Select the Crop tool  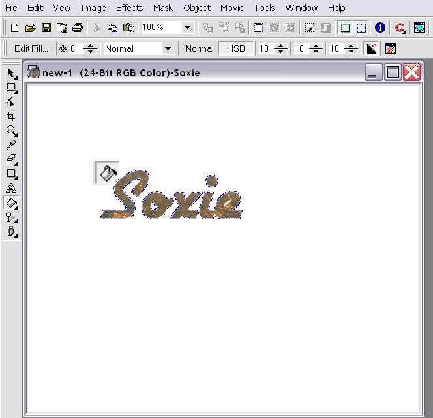click(x=11, y=116)
